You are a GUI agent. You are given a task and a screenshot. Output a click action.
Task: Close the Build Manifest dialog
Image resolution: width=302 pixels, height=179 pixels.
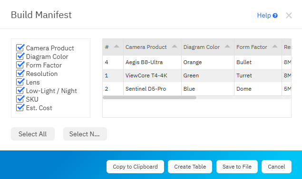289,15
